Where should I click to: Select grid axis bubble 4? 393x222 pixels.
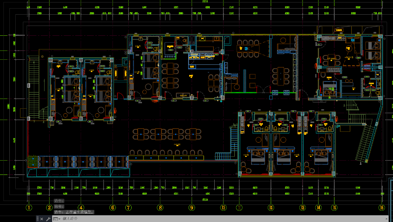click(x=81, y=207)
